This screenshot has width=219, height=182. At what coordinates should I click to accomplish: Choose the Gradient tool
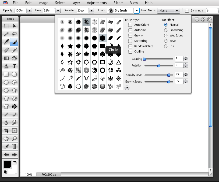point(6,58)
